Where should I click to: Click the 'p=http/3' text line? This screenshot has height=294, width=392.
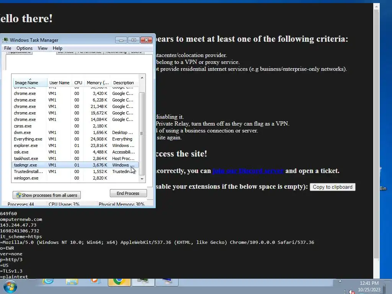(x=11, y=260)
